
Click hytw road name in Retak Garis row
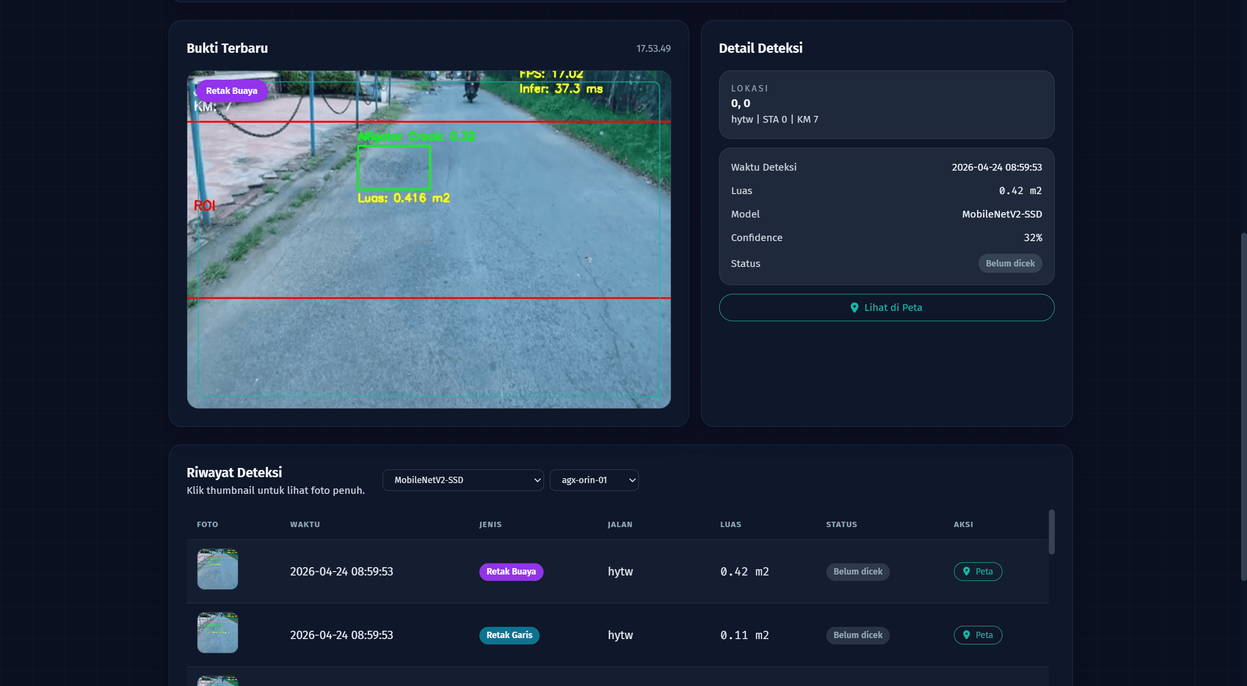pyautogui.click(x=620, y=635)
